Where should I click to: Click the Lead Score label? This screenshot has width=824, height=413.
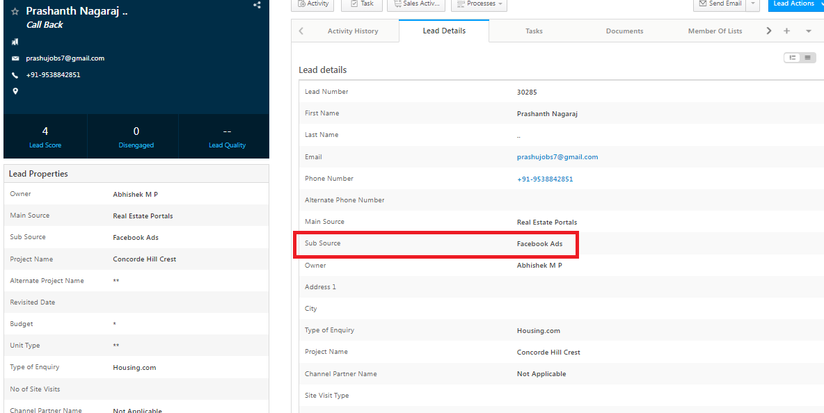pyautogui.click(x=45, y=145)
